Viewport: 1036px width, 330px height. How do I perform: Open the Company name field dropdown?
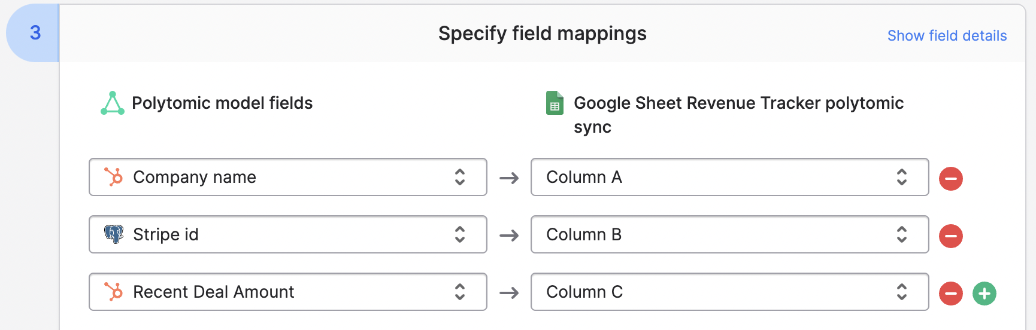point(287,177)
